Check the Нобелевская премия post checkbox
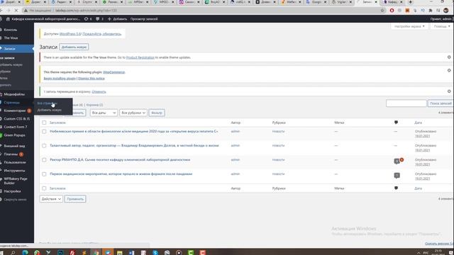Screen dimensions: 454x255 coord(44,131)
